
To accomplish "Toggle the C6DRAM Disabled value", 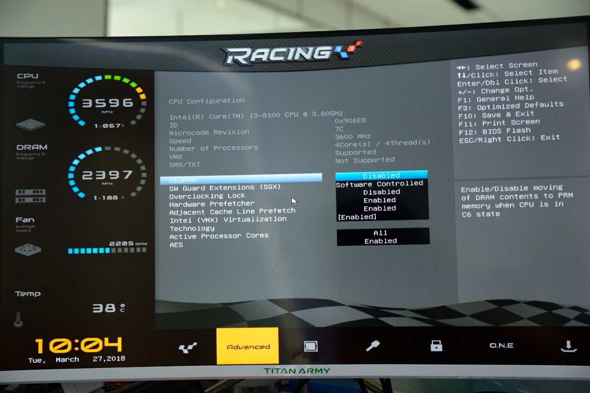I will tap(381, 175).
